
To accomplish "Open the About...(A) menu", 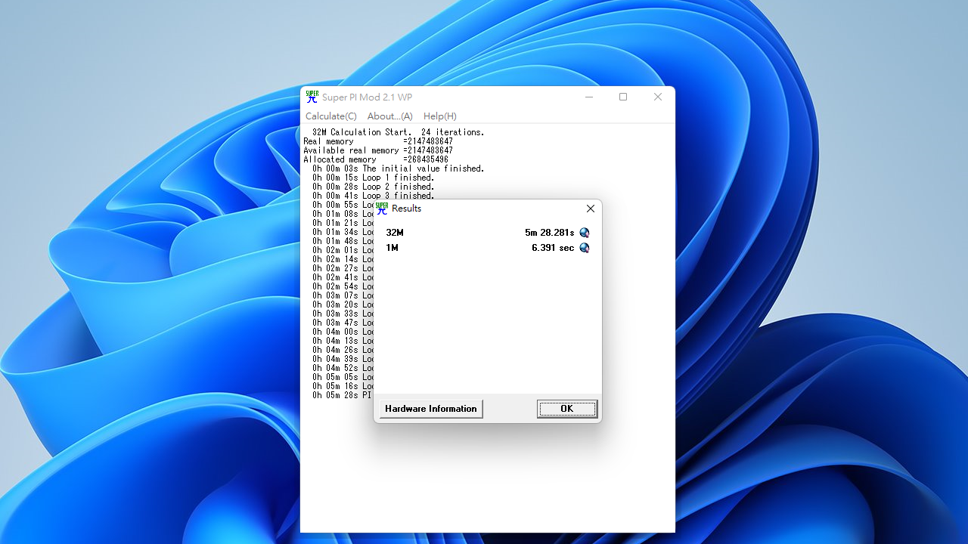I will tap(389, 116).
